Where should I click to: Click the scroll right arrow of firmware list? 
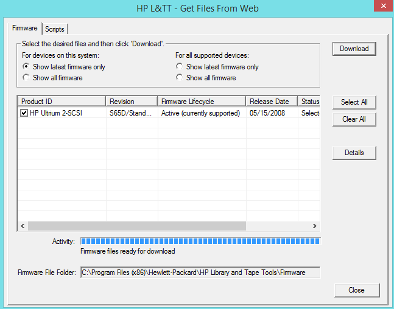pyautogui.click(x=315, y=226)
